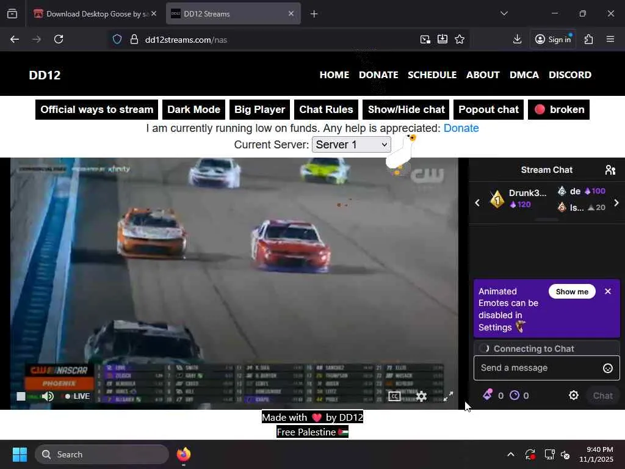
Task: Close the Download Desktop Goose tab
Action: 153,13
